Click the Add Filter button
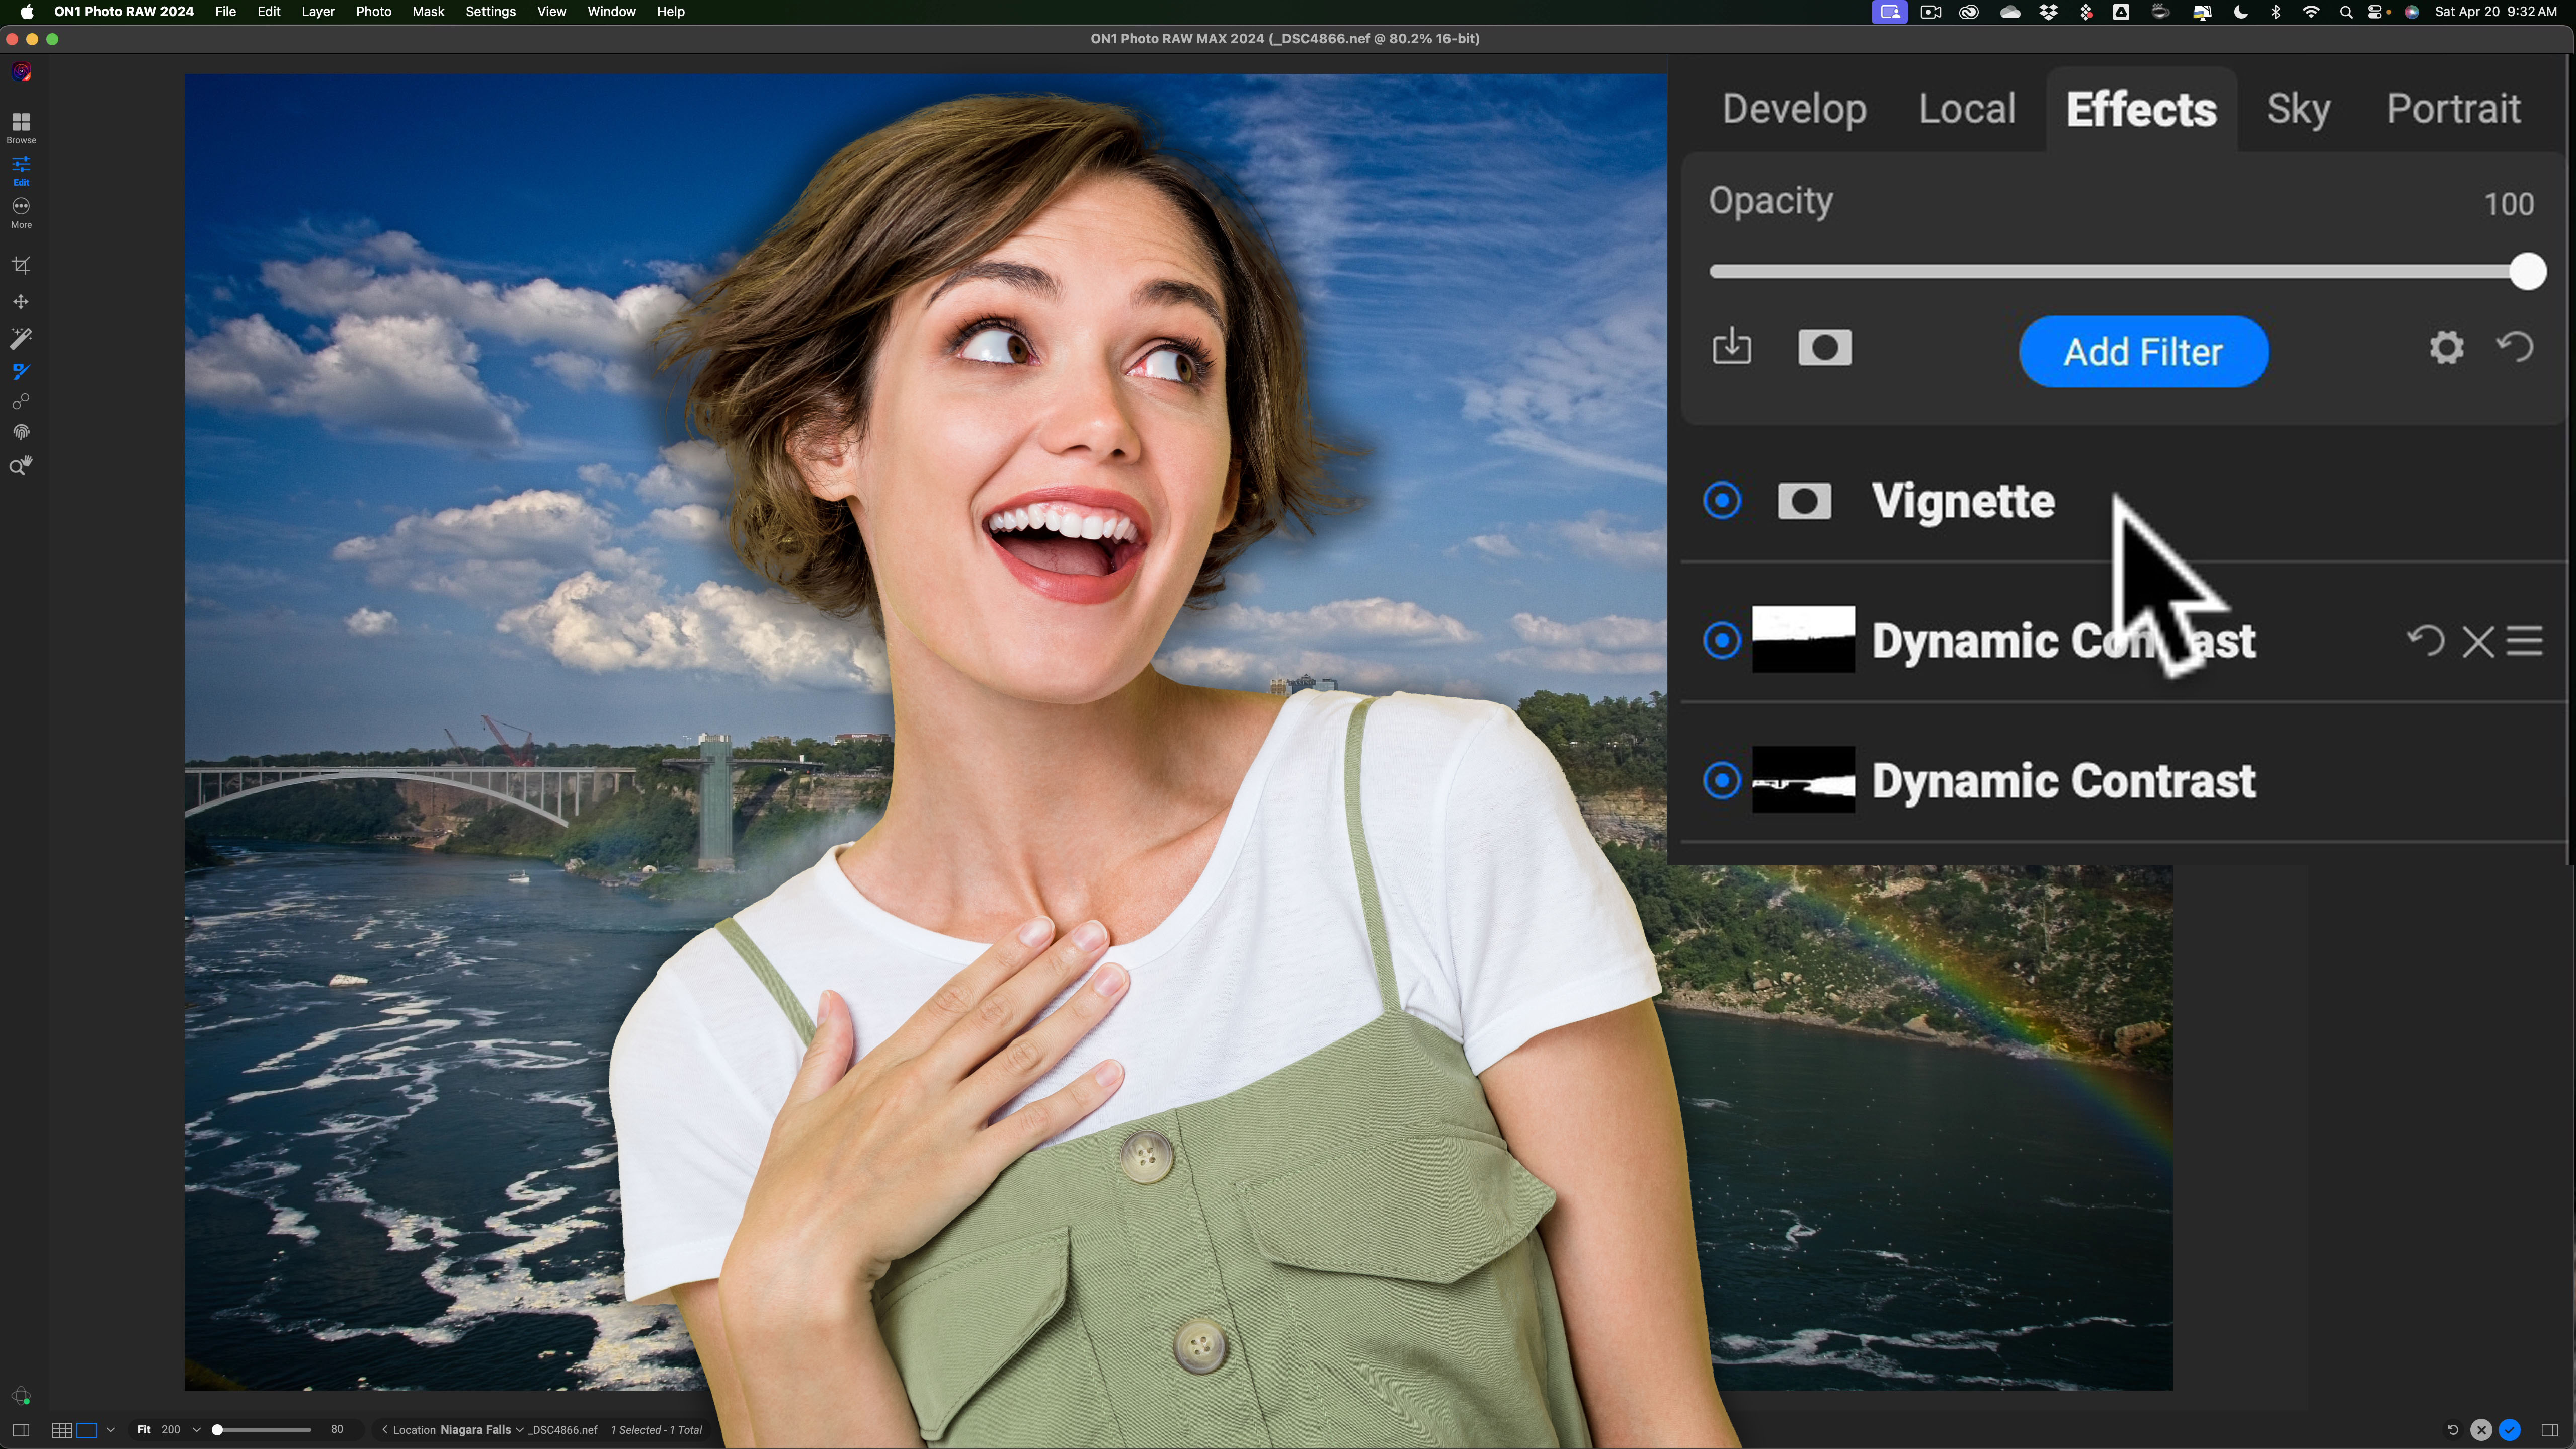2576x1449 pixels. [x=2143, y=351]
